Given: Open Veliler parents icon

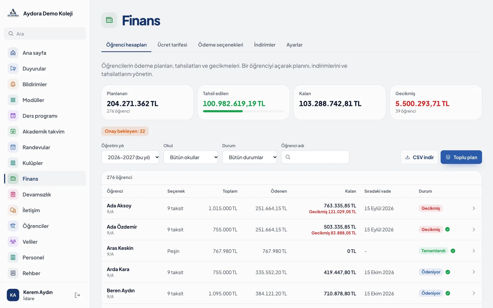Looking at the screenshot, I should tap(13, 242).
